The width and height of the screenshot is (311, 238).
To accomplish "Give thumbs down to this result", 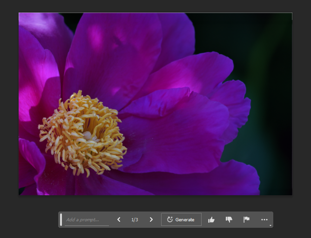I will point(229,219).
